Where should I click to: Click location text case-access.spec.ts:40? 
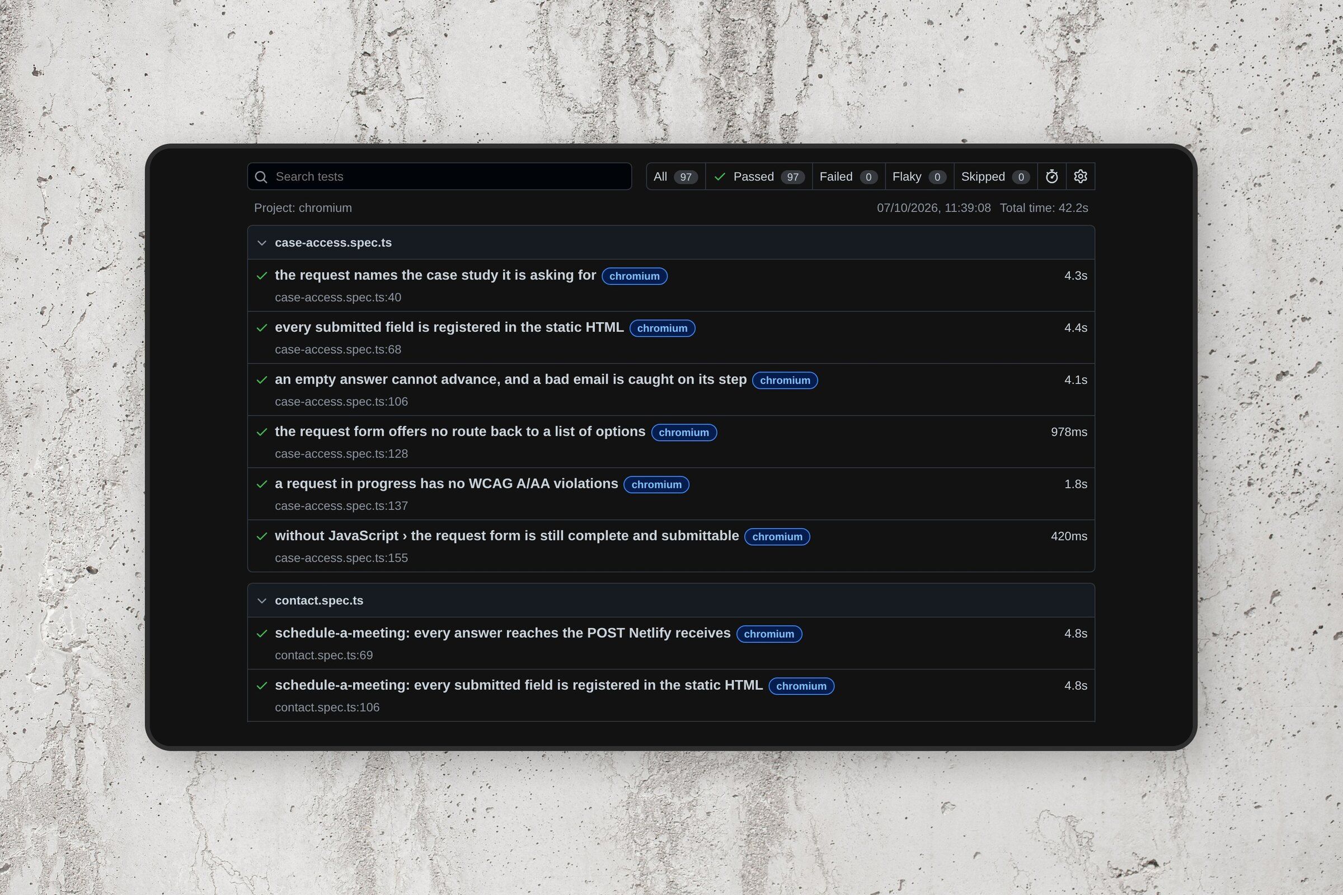pyautogui.click(x=338, y=298)
